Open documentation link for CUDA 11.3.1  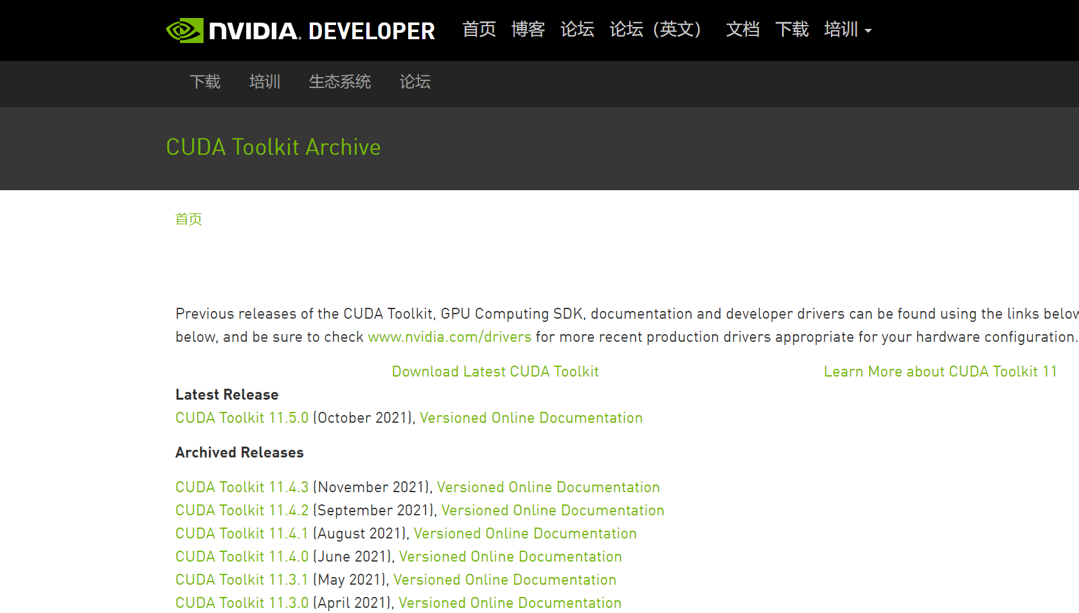pos(504,580)
